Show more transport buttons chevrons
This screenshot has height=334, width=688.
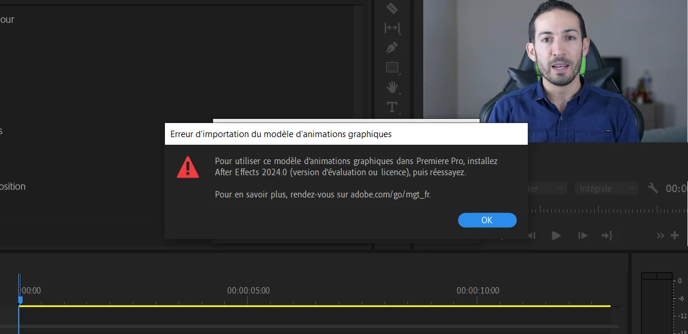tap(660, 236)
